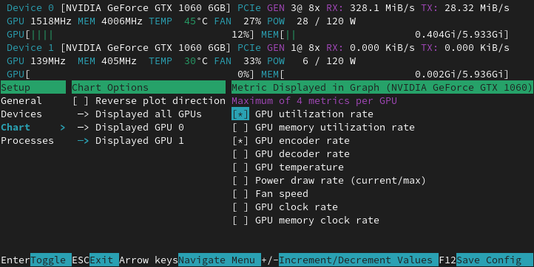Enable GPU memory utilization rate metric
Viewport: 534px width, 267px height.
240,128
